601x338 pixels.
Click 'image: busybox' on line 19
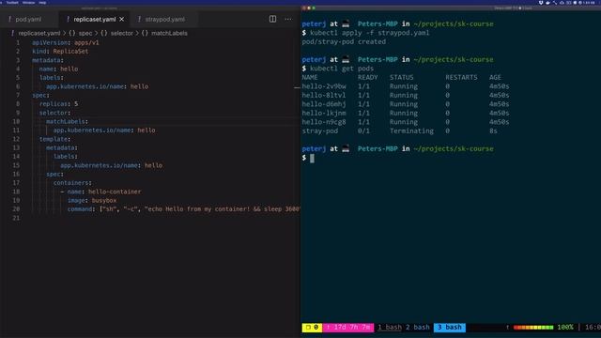[x=92, y=200]
